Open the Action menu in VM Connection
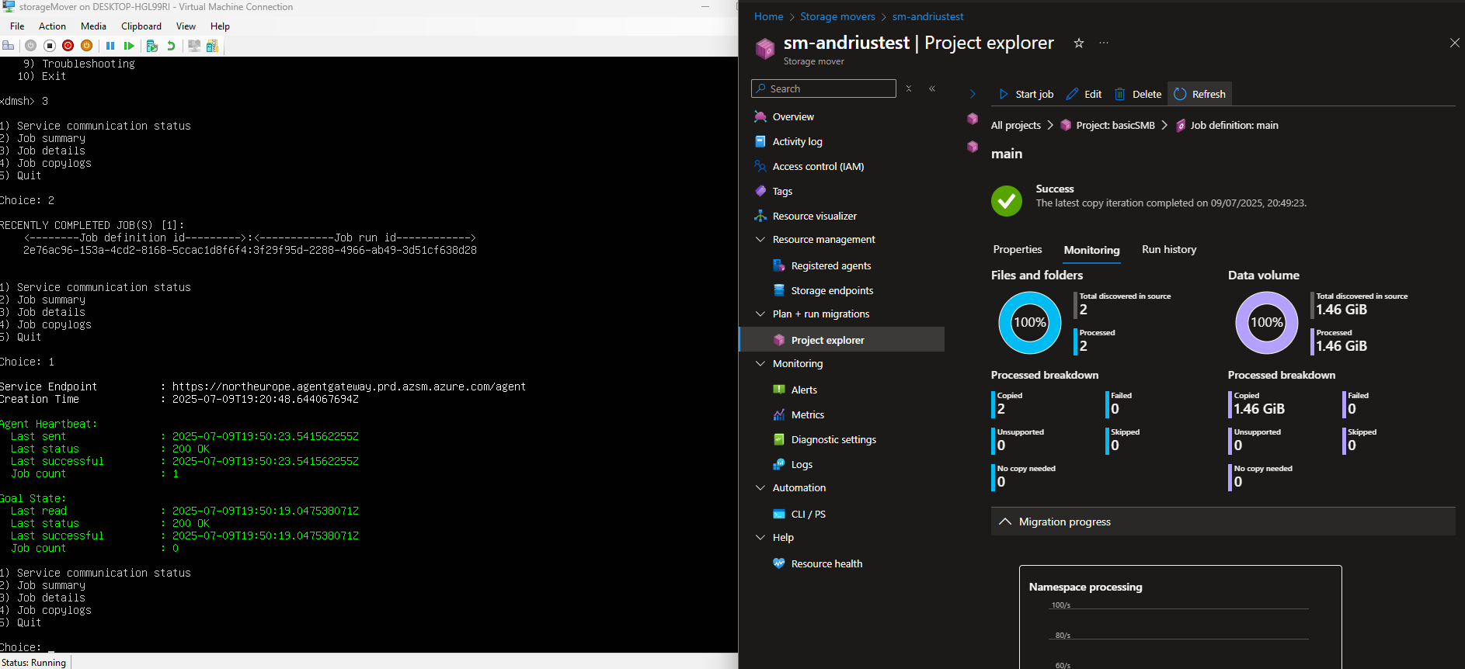 pyautogui.click(x=52, y=26)
